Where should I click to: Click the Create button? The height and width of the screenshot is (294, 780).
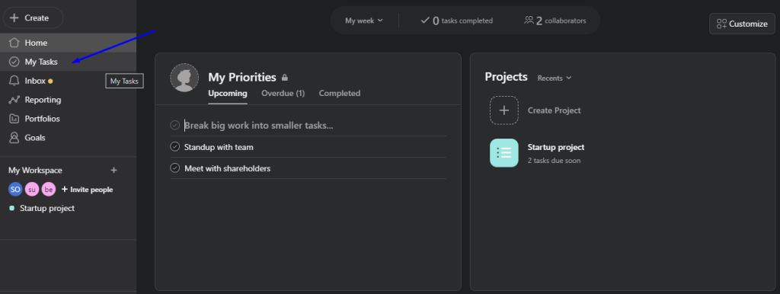pos(34,18)
